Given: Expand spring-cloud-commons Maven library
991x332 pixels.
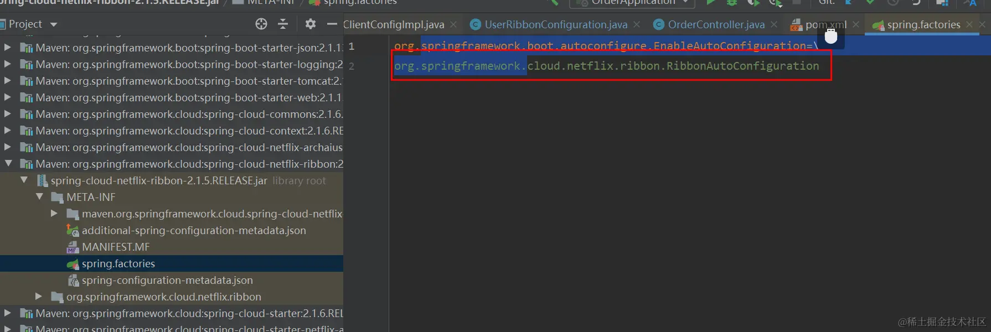Looking at the screenshot, I should 8,114.
